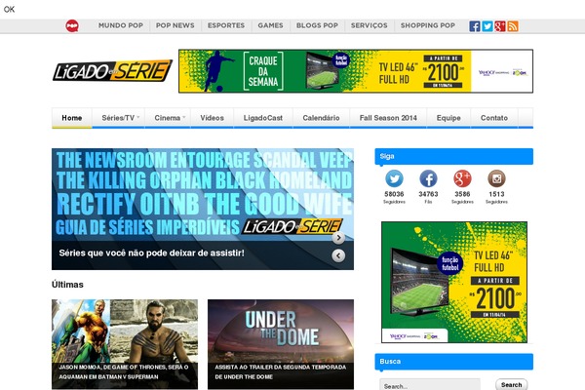
Task: Click the Ligado em Série site logo
Action: [112, 70]
